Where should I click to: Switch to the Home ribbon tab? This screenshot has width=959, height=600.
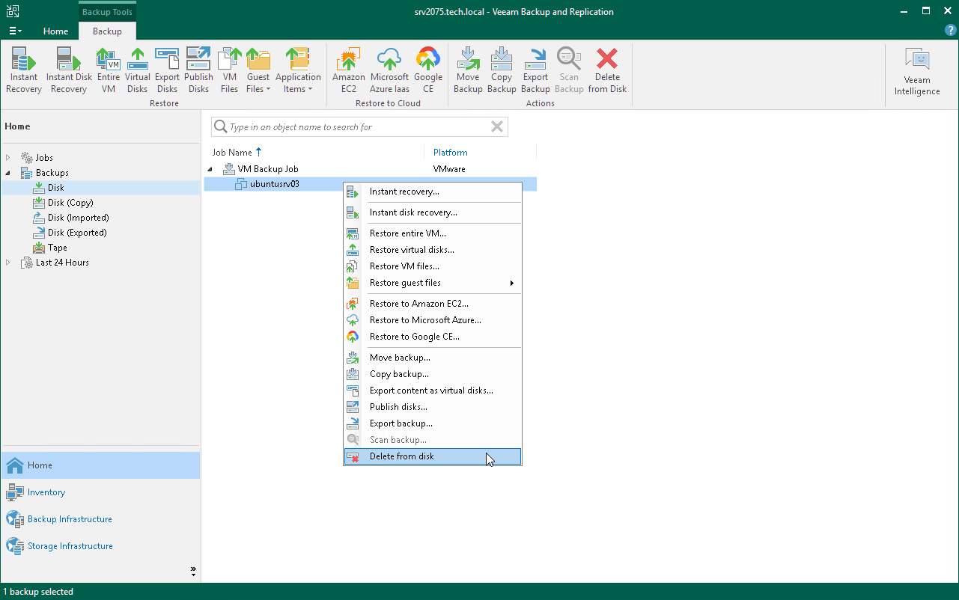pyautogui.click(x=55, y=31)
